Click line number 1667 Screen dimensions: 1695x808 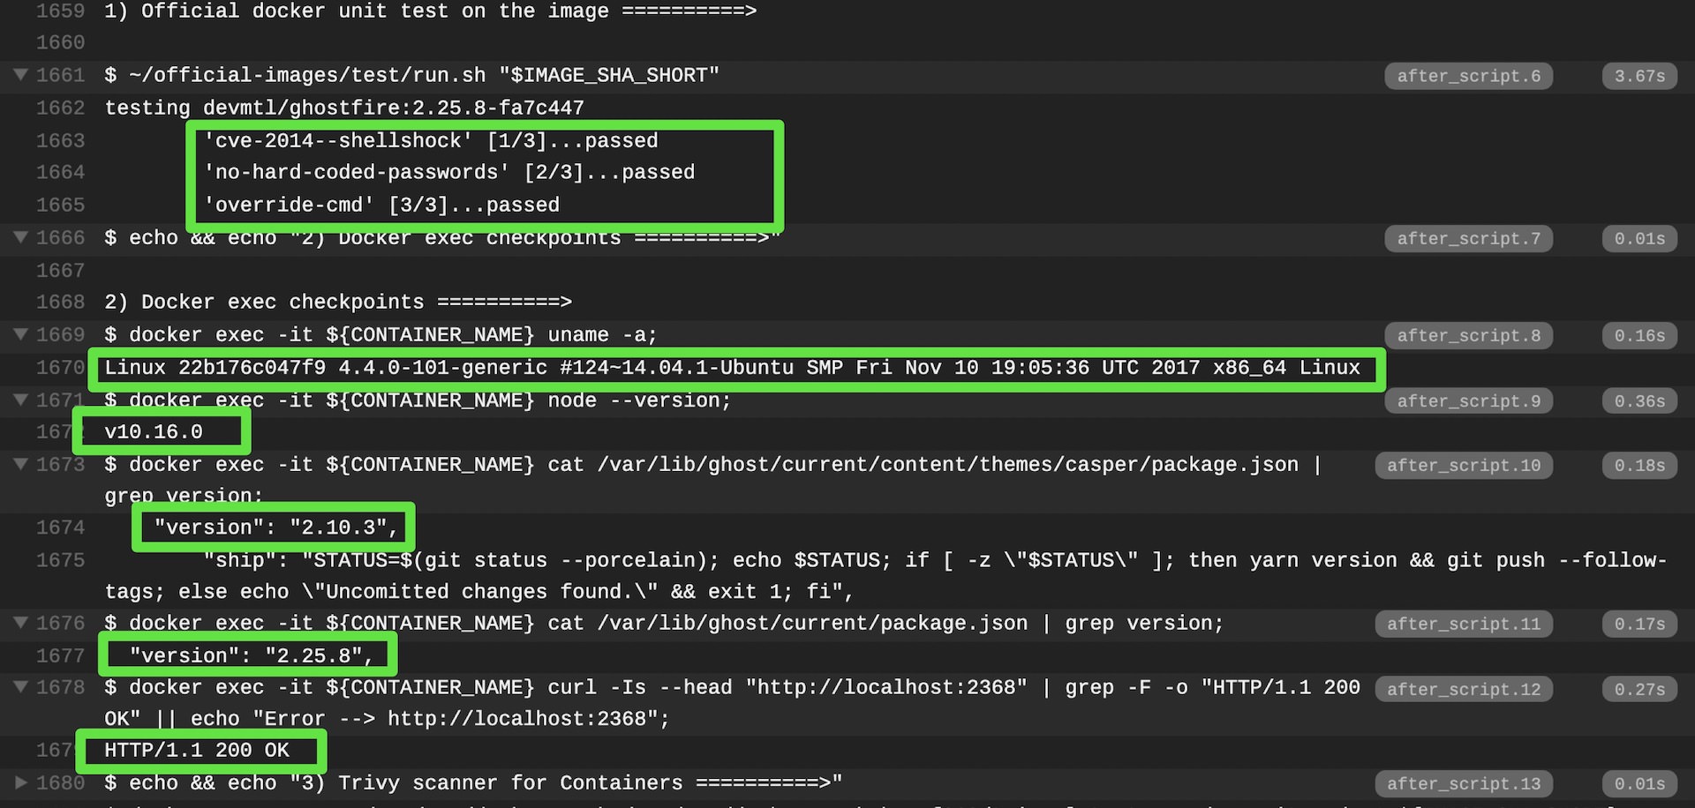pos(60,270)
